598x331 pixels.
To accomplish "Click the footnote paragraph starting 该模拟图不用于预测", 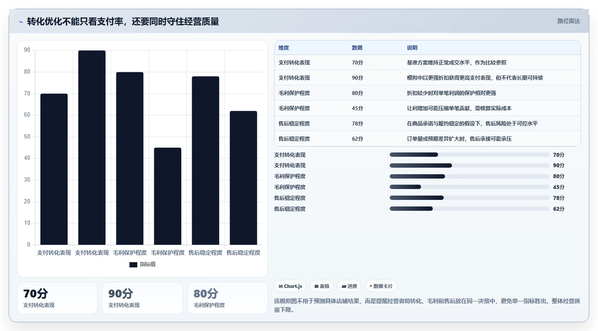I will pos(427,305).
